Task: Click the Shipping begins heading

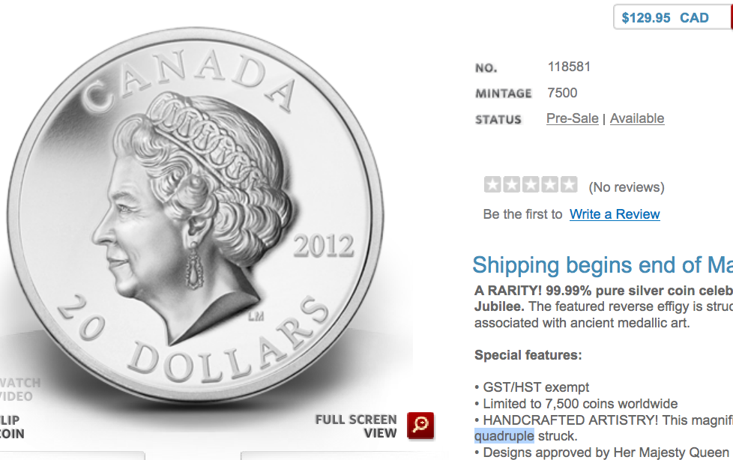Action: (602, 265)
